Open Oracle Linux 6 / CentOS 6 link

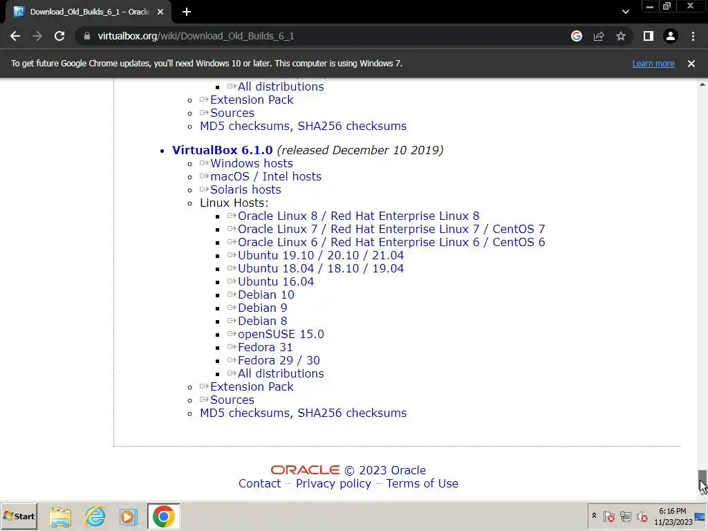(391, 242)
